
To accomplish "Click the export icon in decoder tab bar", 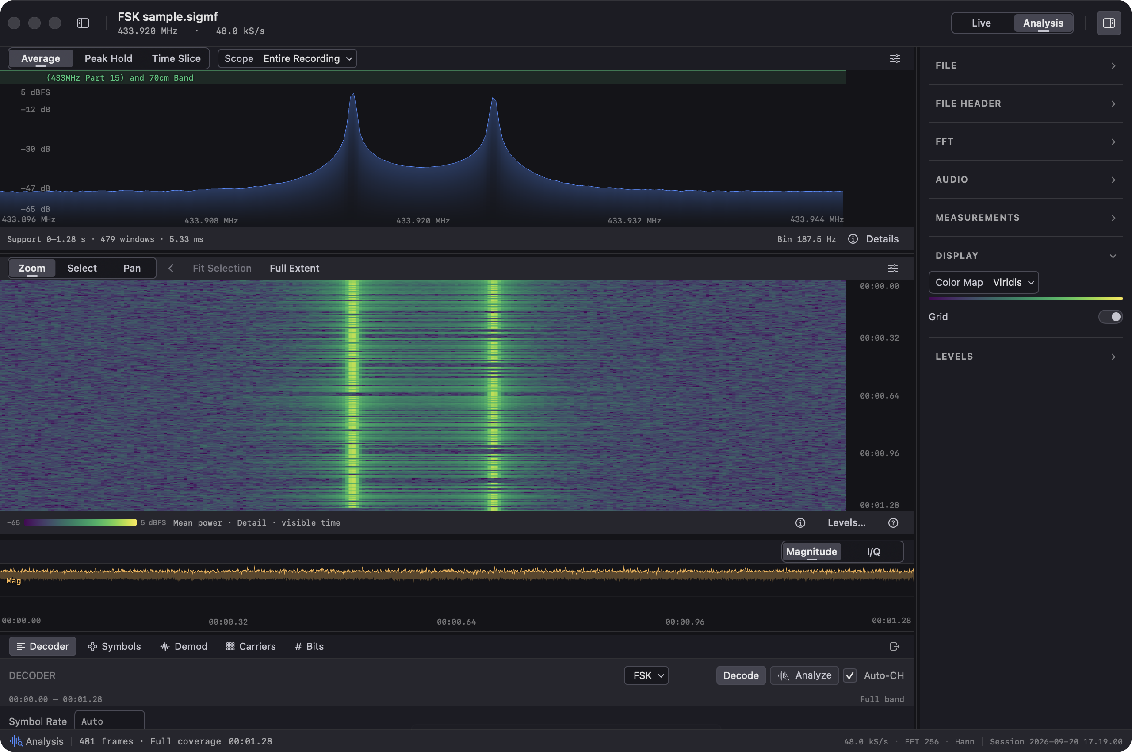I will click(894, 646).
